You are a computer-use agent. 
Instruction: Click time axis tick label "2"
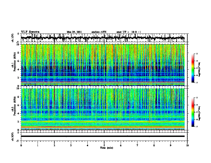pos(54,145)
